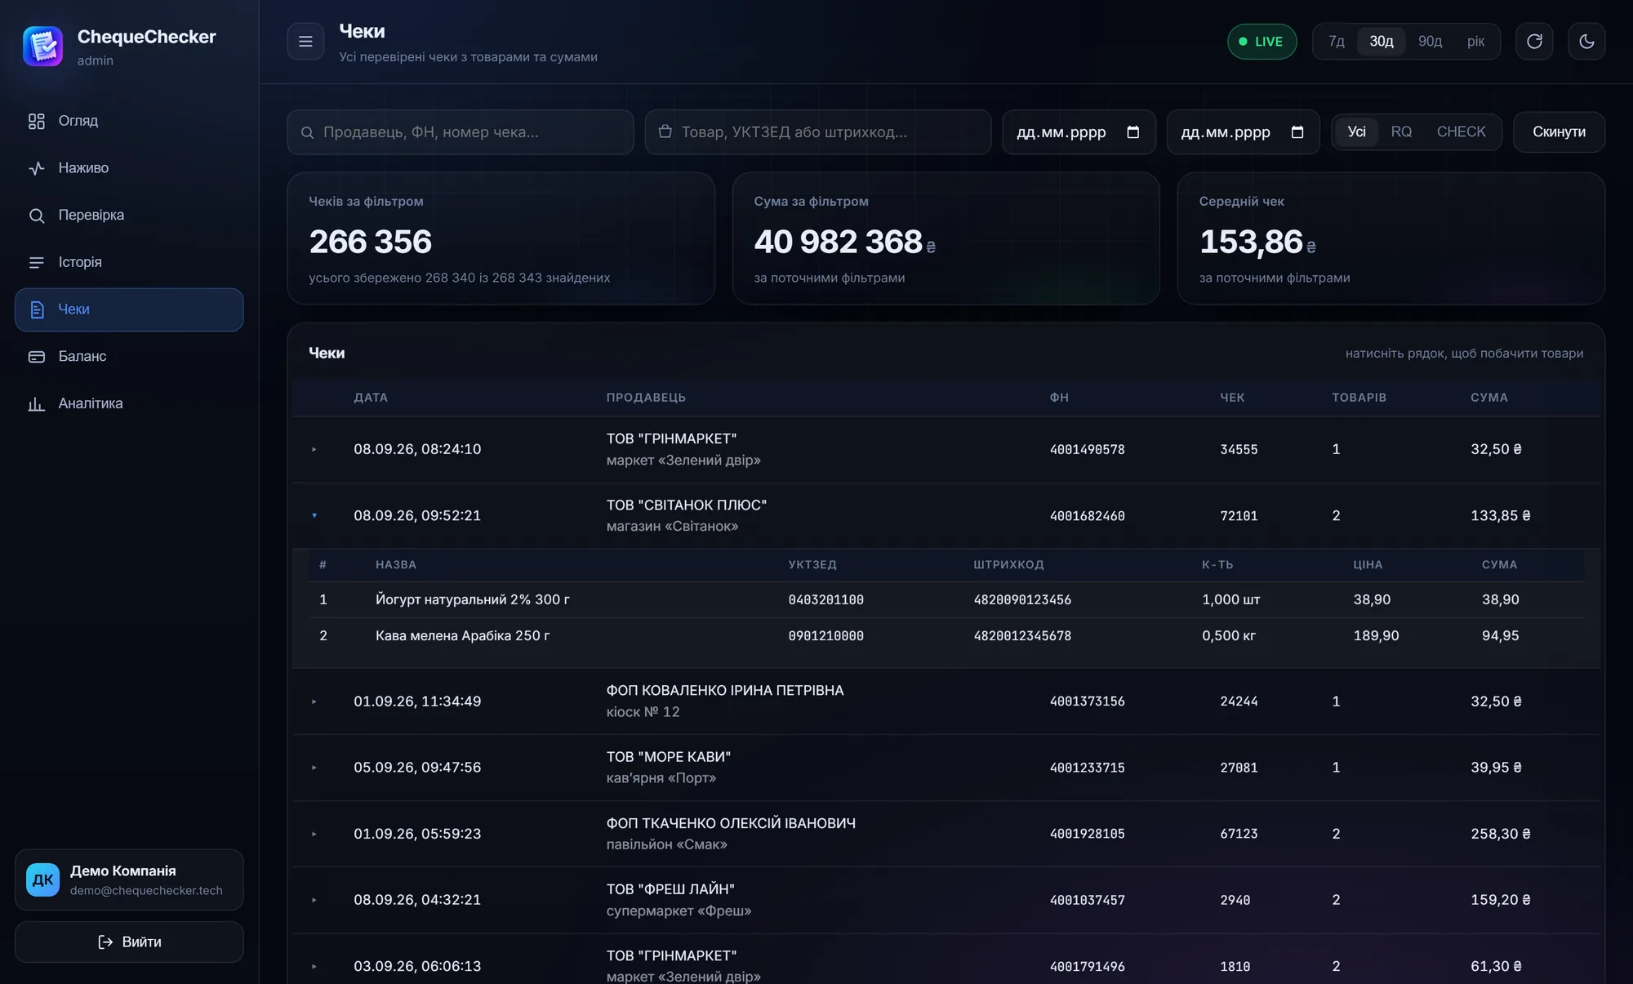Focus the Товар, УКТЗЕД search field
This screenshot has width=1633, height=984.
click(x=818, y=132)
